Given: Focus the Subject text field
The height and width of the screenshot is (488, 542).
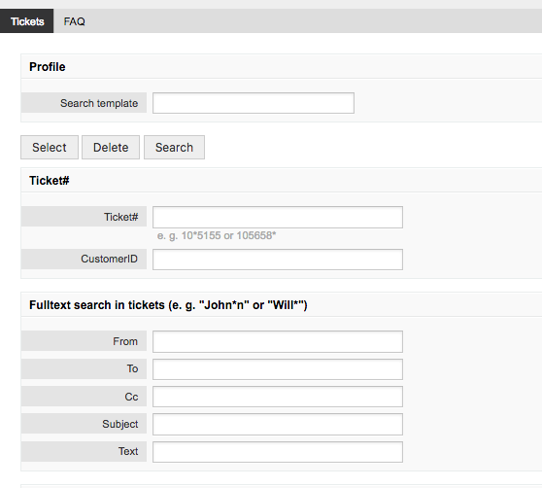Looking at the screenshot, I should click(278, 424).
